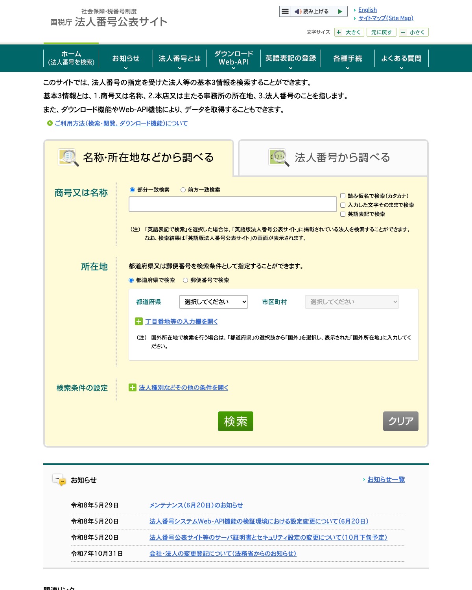The image size is (472, 590).
Task: Click the speech bubble お知らせ icon
Action: click(59, 480)
